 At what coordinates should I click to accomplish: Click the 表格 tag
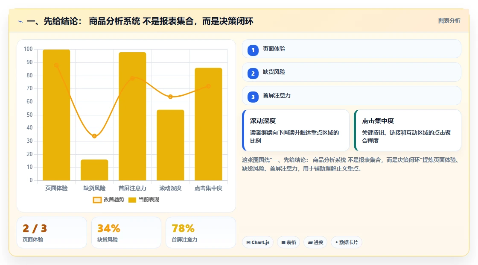[289, 242]
